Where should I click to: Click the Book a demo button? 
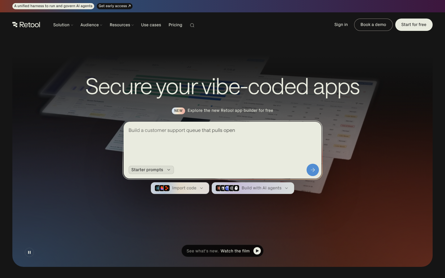click(373, 25)
